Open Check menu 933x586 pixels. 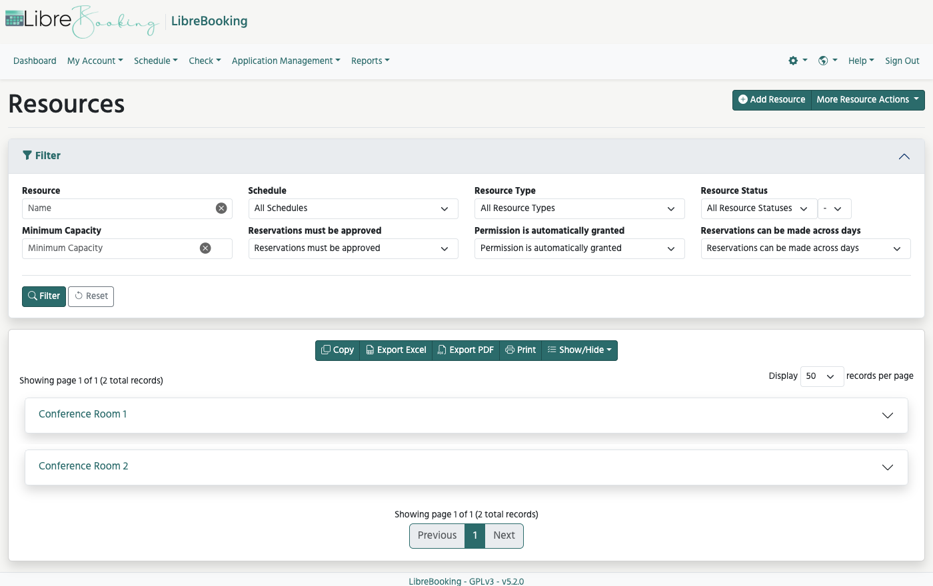pos(205,61)
